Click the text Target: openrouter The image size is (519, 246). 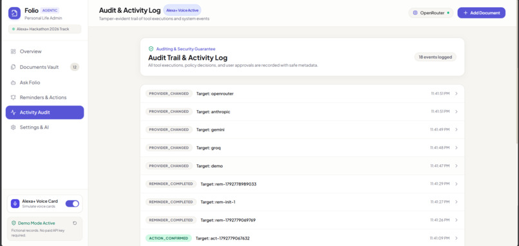(215, 93)
